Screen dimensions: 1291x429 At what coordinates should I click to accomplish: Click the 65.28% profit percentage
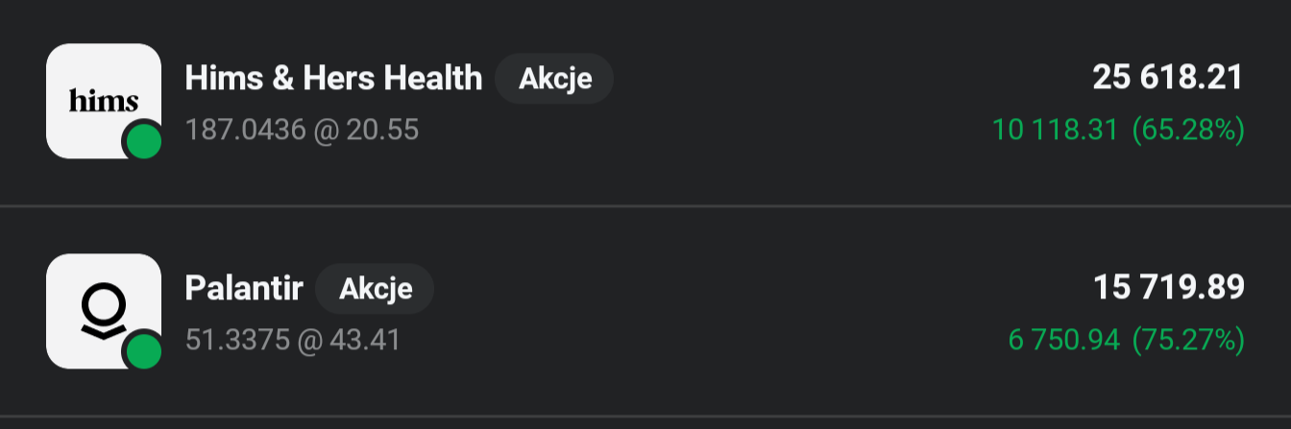click(1188, 130)
